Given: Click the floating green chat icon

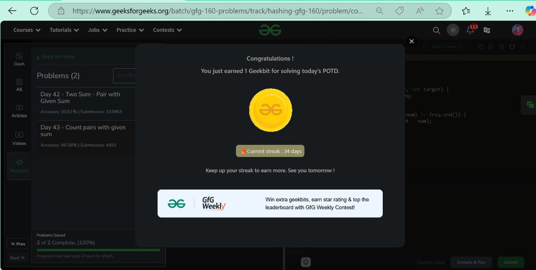Looking at the screenshot, I should (x=530, y=105).
